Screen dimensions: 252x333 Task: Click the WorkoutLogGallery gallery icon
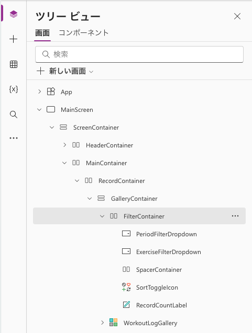(x=113, y=323)
